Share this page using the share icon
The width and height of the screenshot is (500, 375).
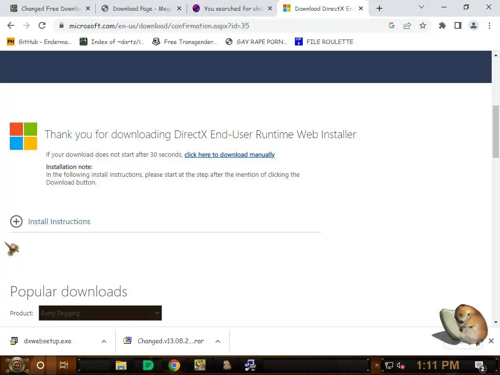click(x=407, y=25)
